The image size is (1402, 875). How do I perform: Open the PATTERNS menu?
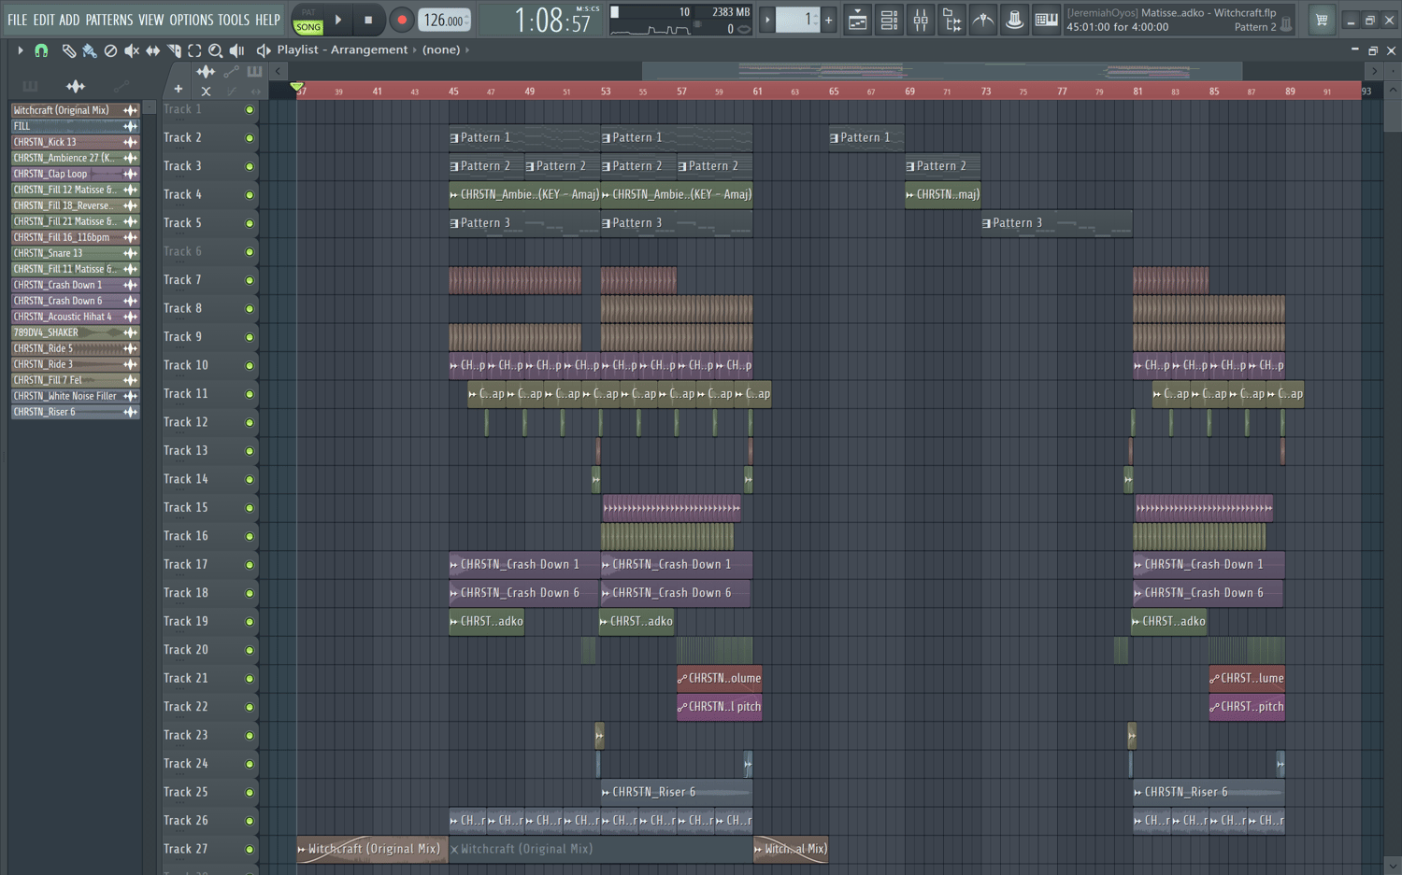coord(109,20)
